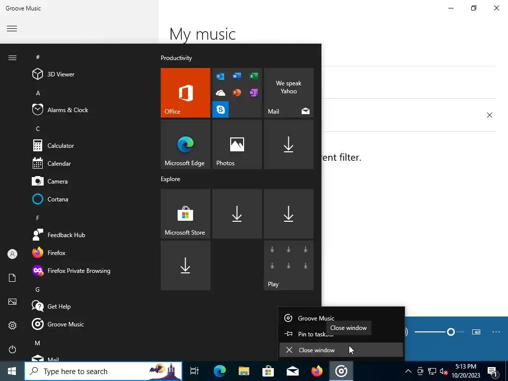The image size is (508, 381).
Task: Open Microsoft Store from taskbar
Action: [268, 371]
